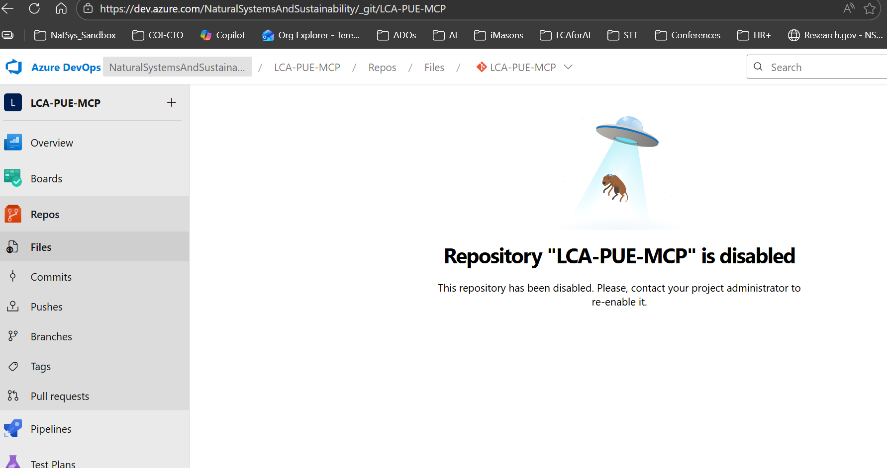Open the Boards hub icon
This screenshot has height=468, width=887.
(13, 178)
